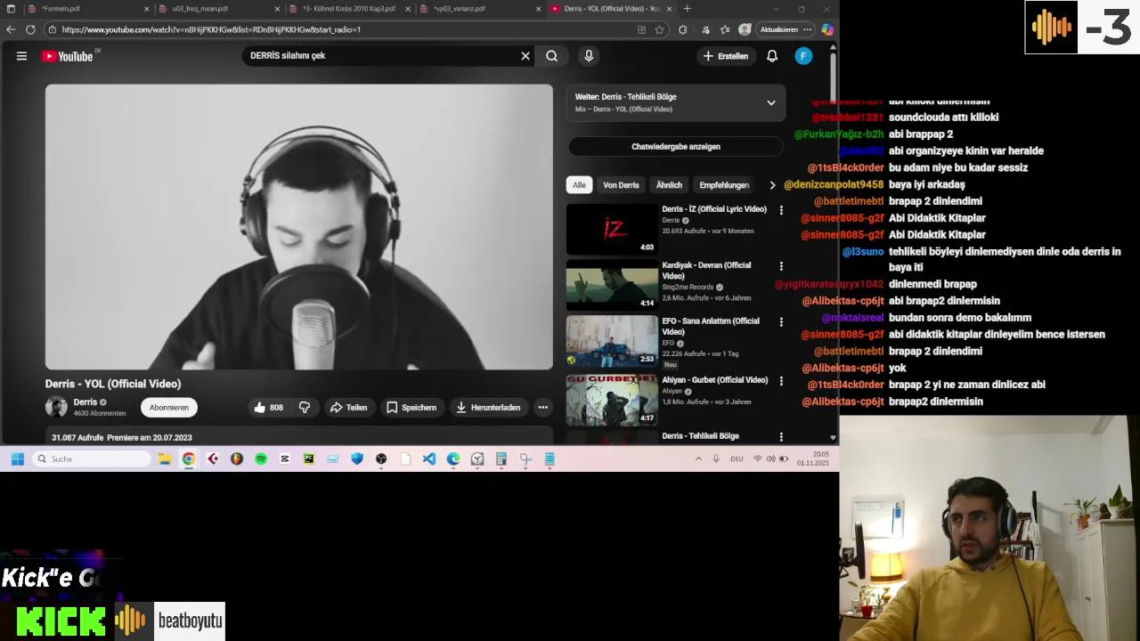Image resolution: width=1140 pixels, height=641 pixels.
Task: Open the Aktualisieren browser menu dots
Action: pos(807,29)
